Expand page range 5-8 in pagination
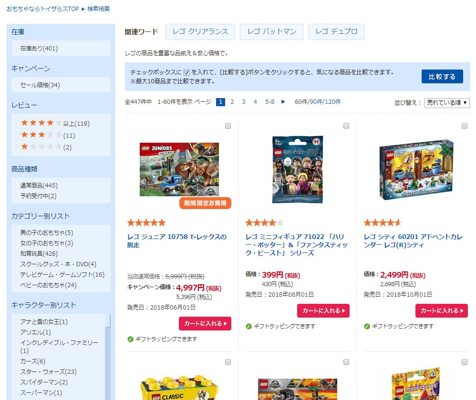 [x=269, y=102]
